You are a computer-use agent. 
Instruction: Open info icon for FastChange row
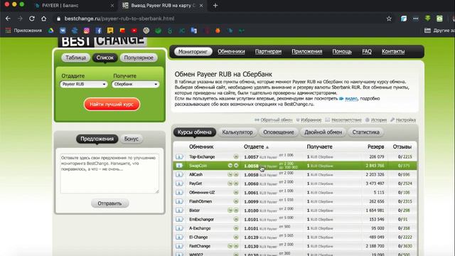click(x=179, y=246)
